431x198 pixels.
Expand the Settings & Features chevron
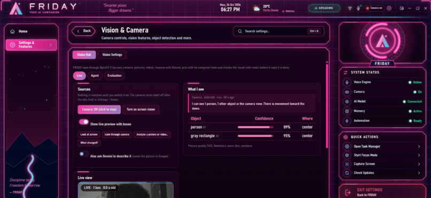(x=51, y=45)
